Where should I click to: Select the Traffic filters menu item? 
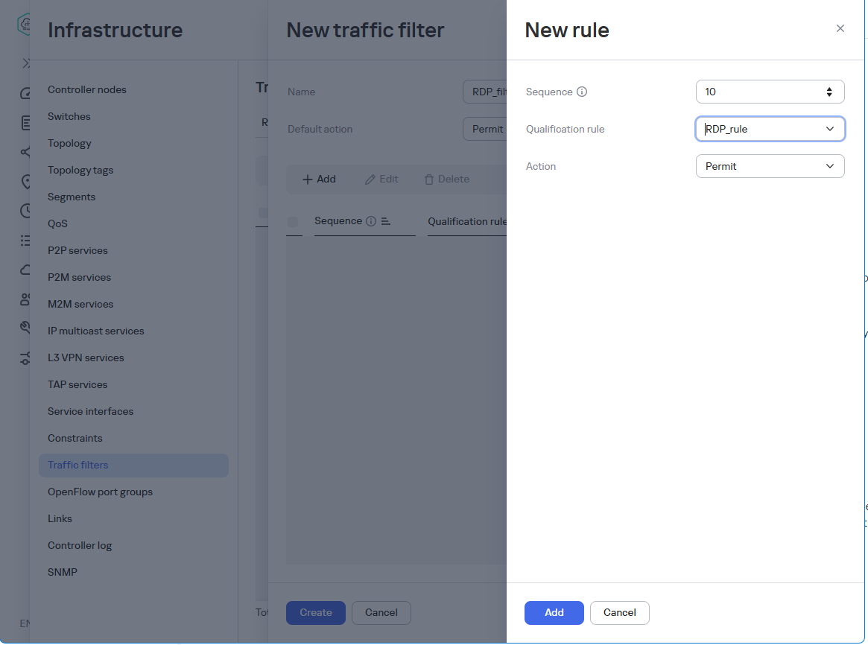[133, 466]
